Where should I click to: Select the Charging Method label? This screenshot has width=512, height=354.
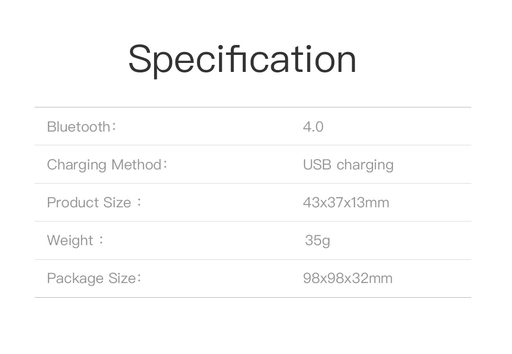coord(104,165)
